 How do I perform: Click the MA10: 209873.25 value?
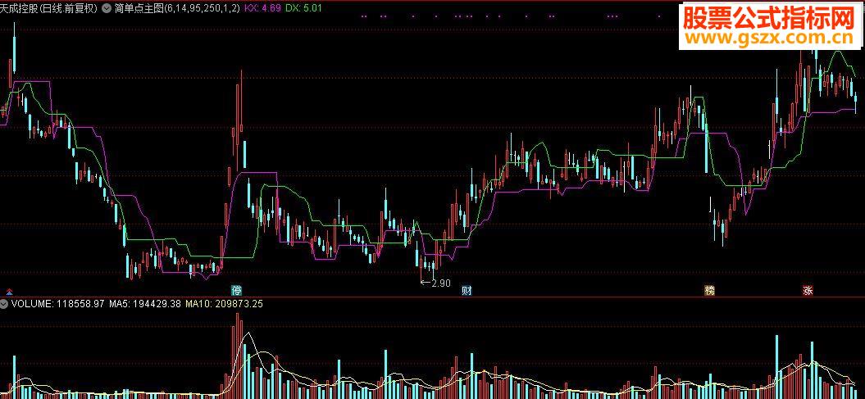224,303
